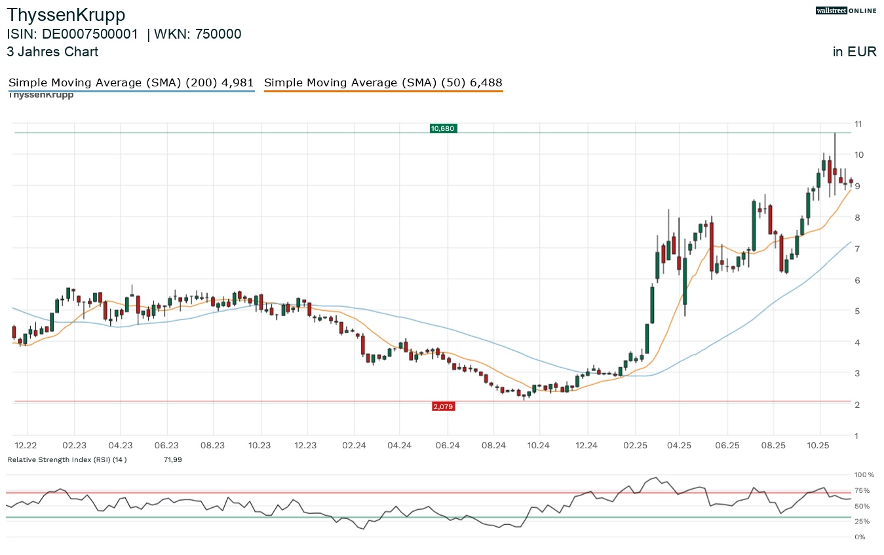The width and height of the screenshot is (884, 555).
Task: Click the green 10,680 high price tag
Action: point(443,128)
